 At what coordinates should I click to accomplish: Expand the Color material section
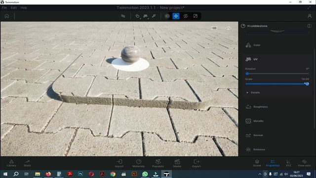pyautogui.click(x=277, y=45)
